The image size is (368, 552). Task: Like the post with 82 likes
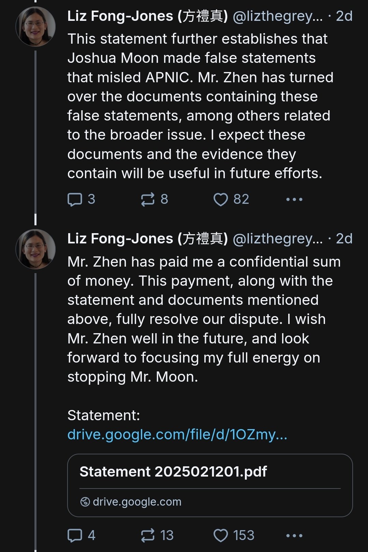click(220, 199)
